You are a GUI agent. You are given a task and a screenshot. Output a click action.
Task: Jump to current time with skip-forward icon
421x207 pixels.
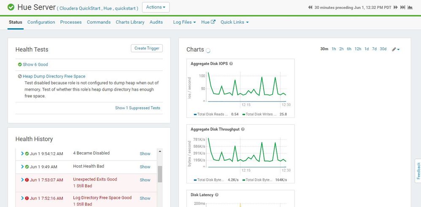click(x=402, y=8)
